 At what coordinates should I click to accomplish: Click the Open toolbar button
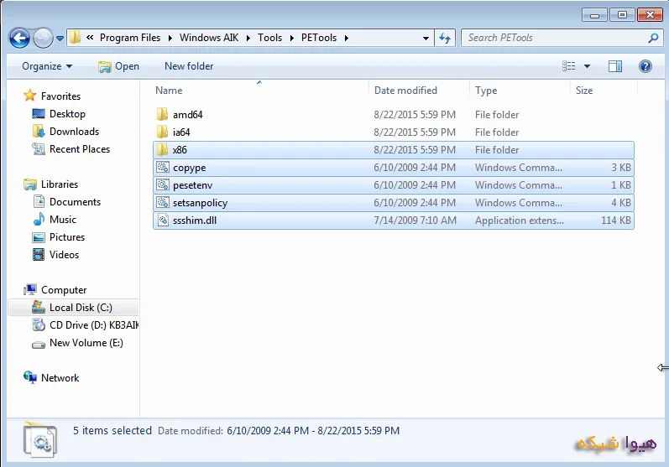(118, 66)
